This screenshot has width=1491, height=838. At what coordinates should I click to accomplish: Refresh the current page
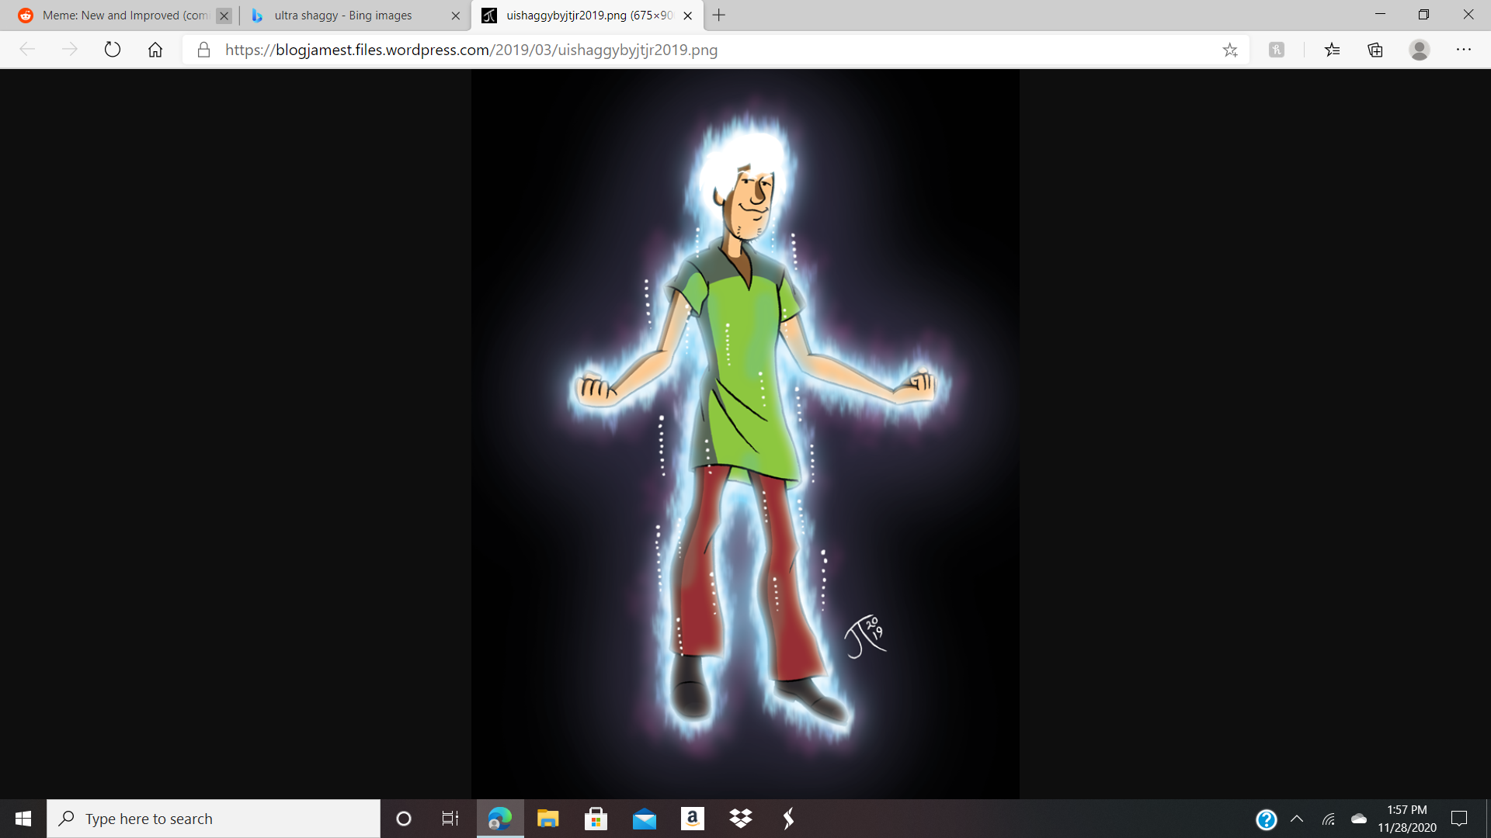pos(113,50)
